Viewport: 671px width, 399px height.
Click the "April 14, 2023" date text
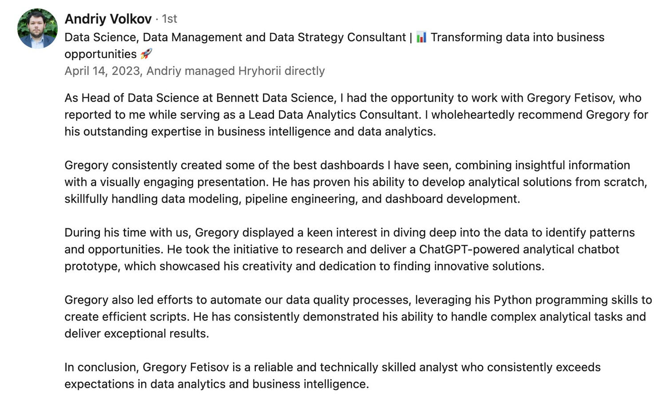point(102,71)
